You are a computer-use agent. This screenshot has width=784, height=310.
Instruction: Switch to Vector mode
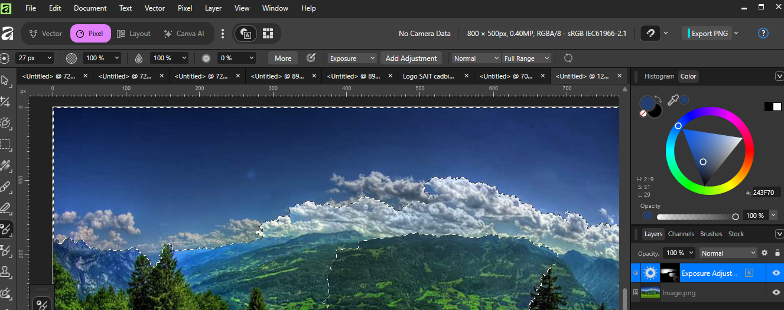(45, 34)
